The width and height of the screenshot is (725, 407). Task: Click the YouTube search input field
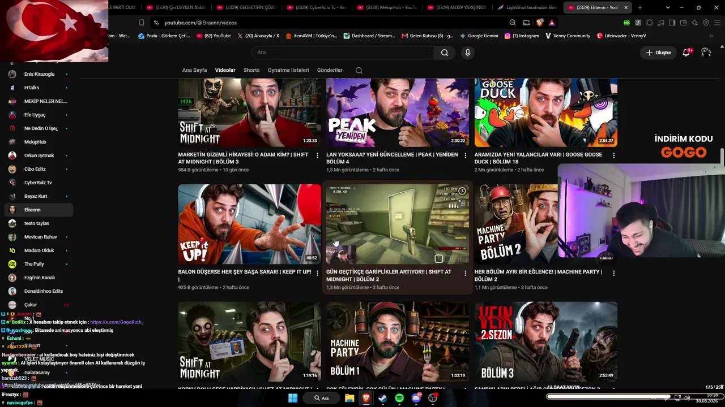343,53
